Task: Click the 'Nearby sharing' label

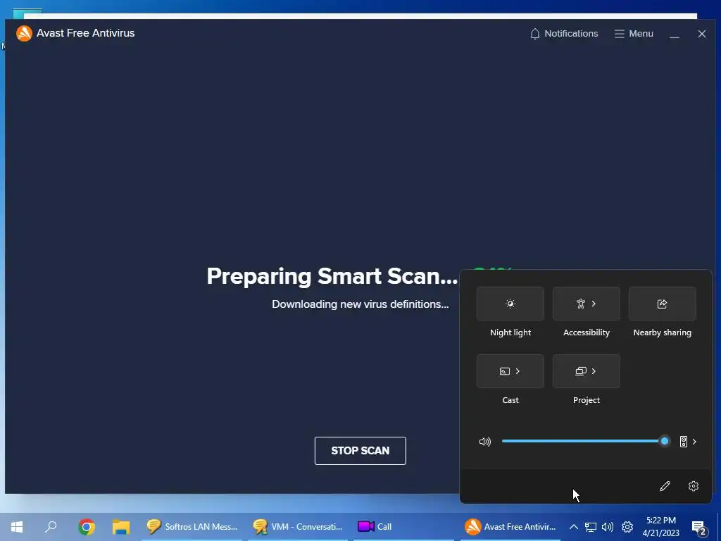Action: coord(662,332)
